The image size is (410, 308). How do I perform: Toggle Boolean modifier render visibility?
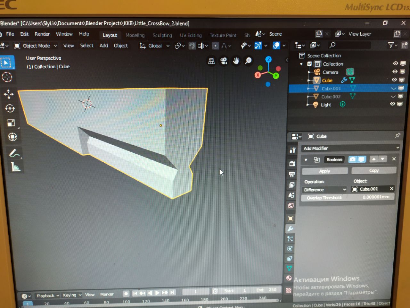click(353, 159)
